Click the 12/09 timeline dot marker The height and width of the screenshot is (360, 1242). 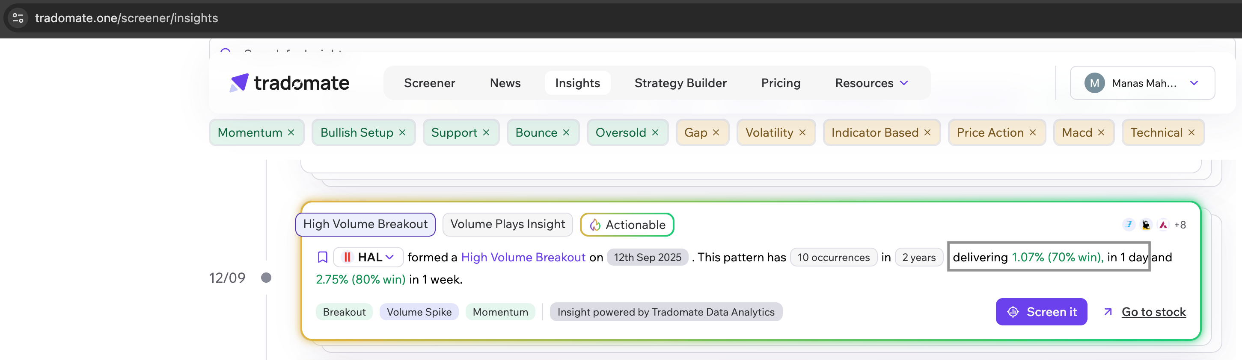coord(266,278)
